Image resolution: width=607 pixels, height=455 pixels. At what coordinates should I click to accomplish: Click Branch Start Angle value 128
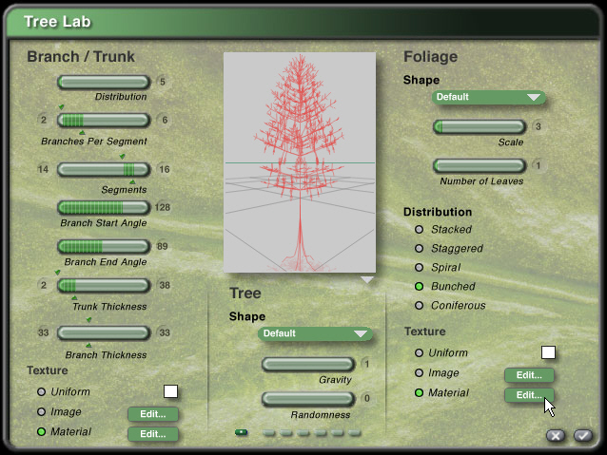(x=163, y=208)
